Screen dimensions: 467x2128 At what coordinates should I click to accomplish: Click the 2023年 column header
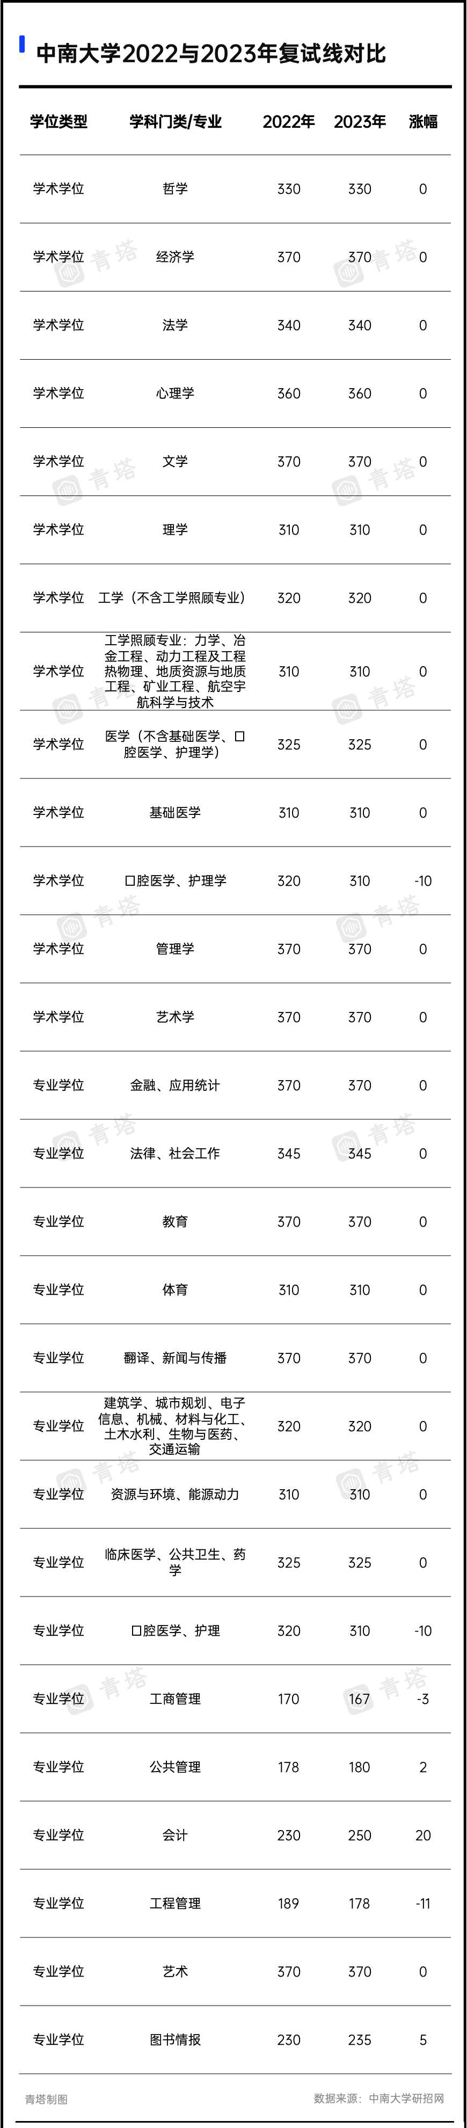[360, 121]
